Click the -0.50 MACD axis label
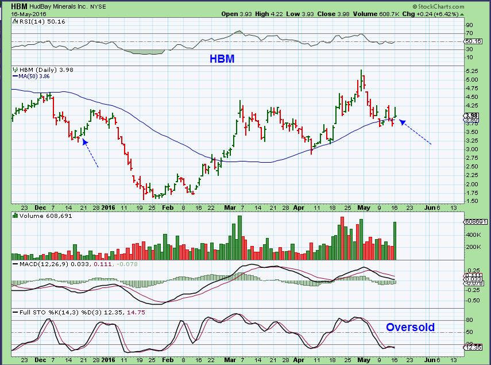 tap(473, 301)
